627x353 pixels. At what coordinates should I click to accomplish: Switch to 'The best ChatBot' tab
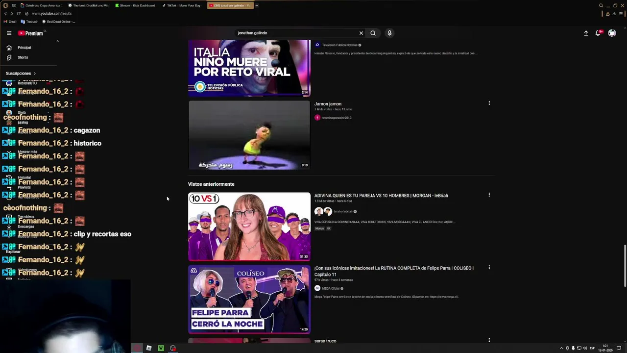point(88,5)
